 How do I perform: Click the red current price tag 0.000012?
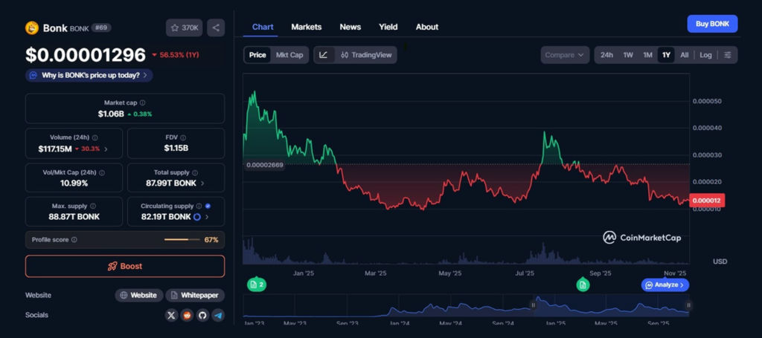707,201
